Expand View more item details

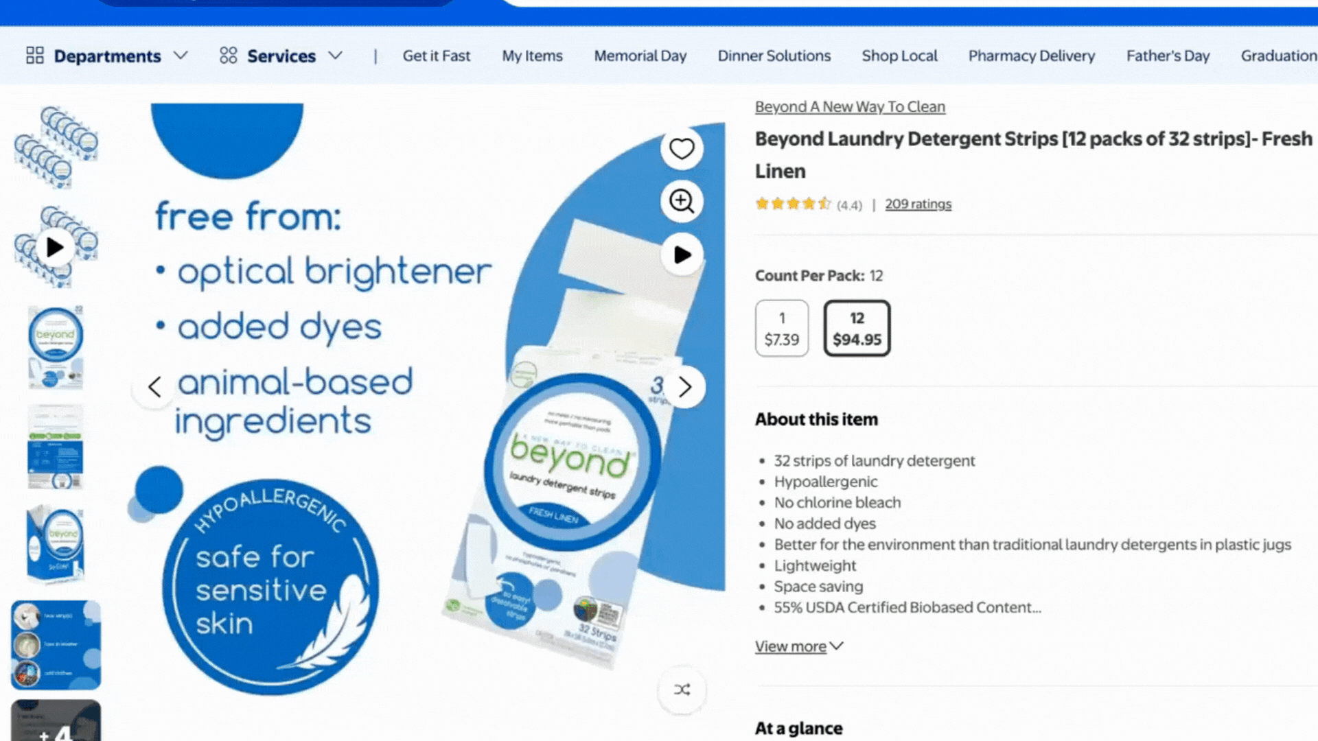tap(799, 646)
